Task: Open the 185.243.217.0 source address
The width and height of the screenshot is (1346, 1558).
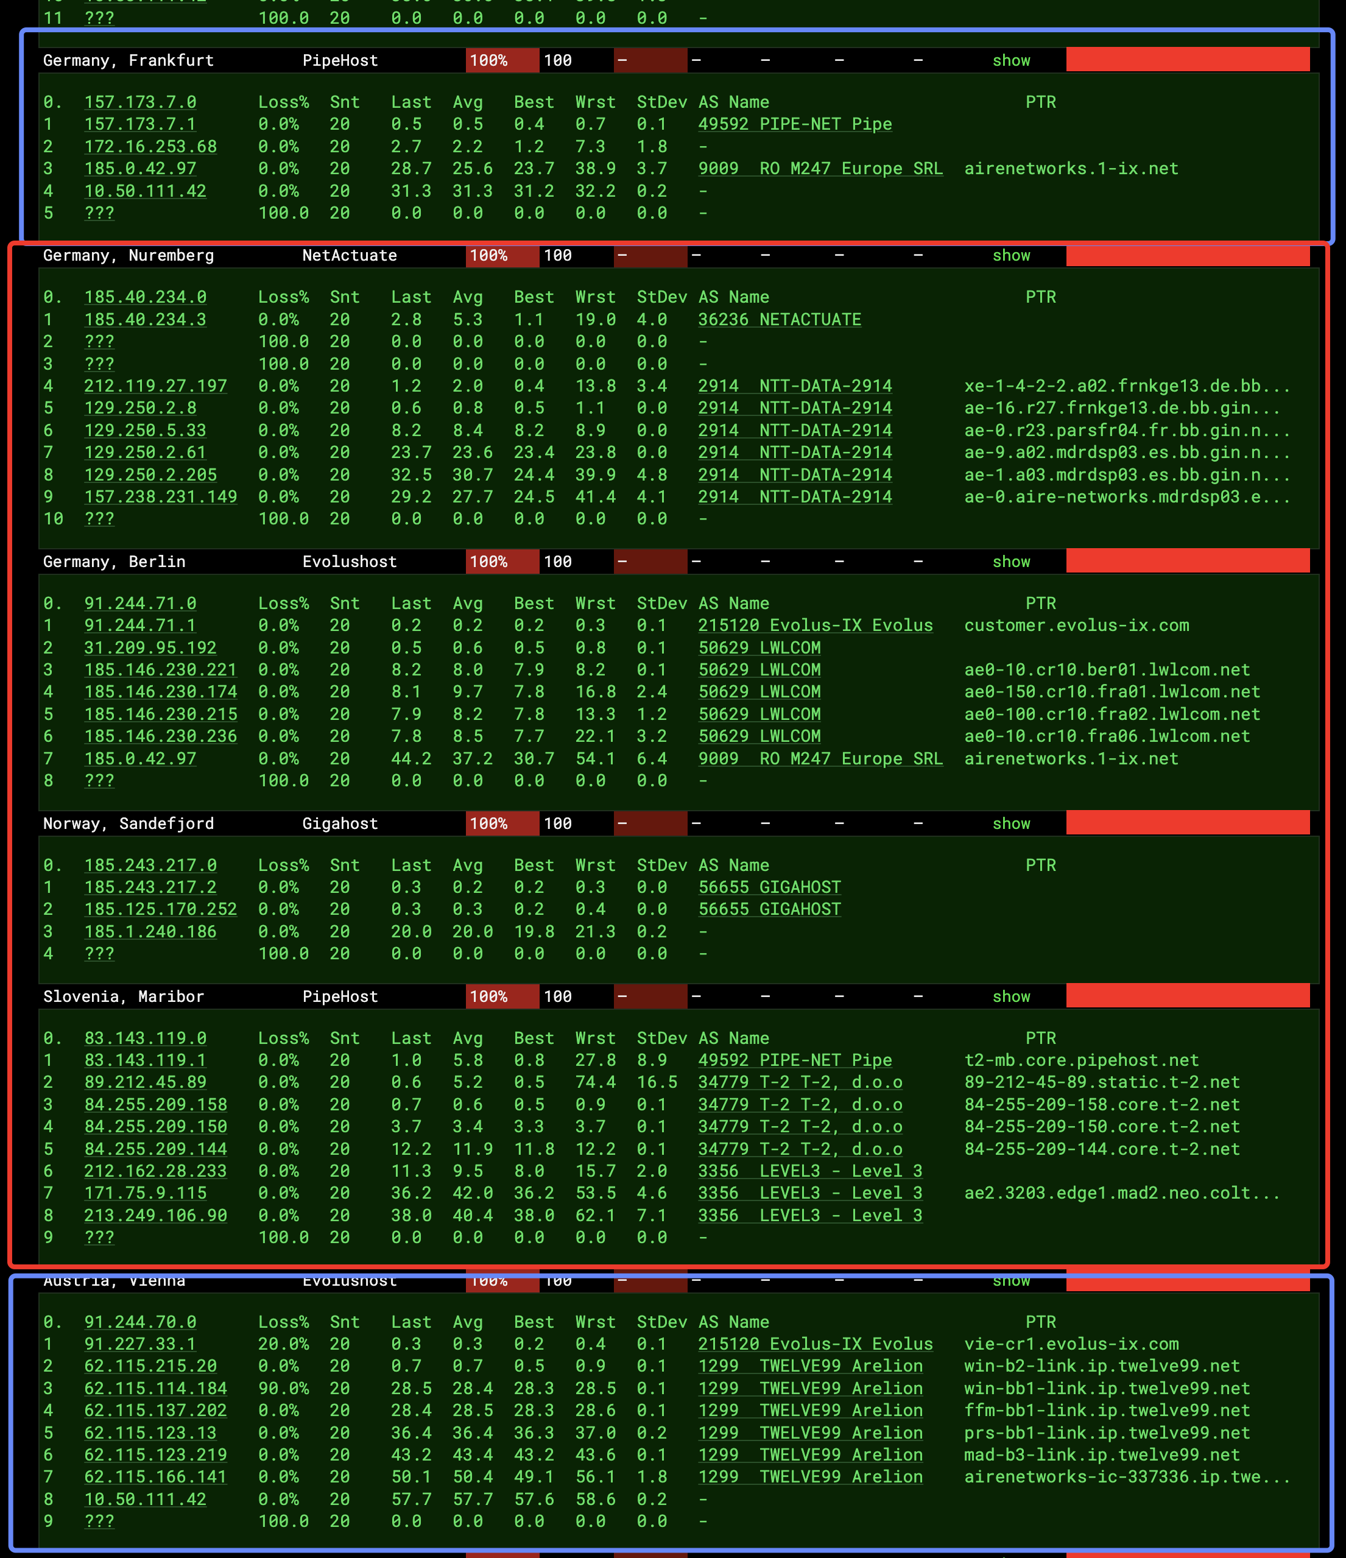Action: (x=150, y=865)
